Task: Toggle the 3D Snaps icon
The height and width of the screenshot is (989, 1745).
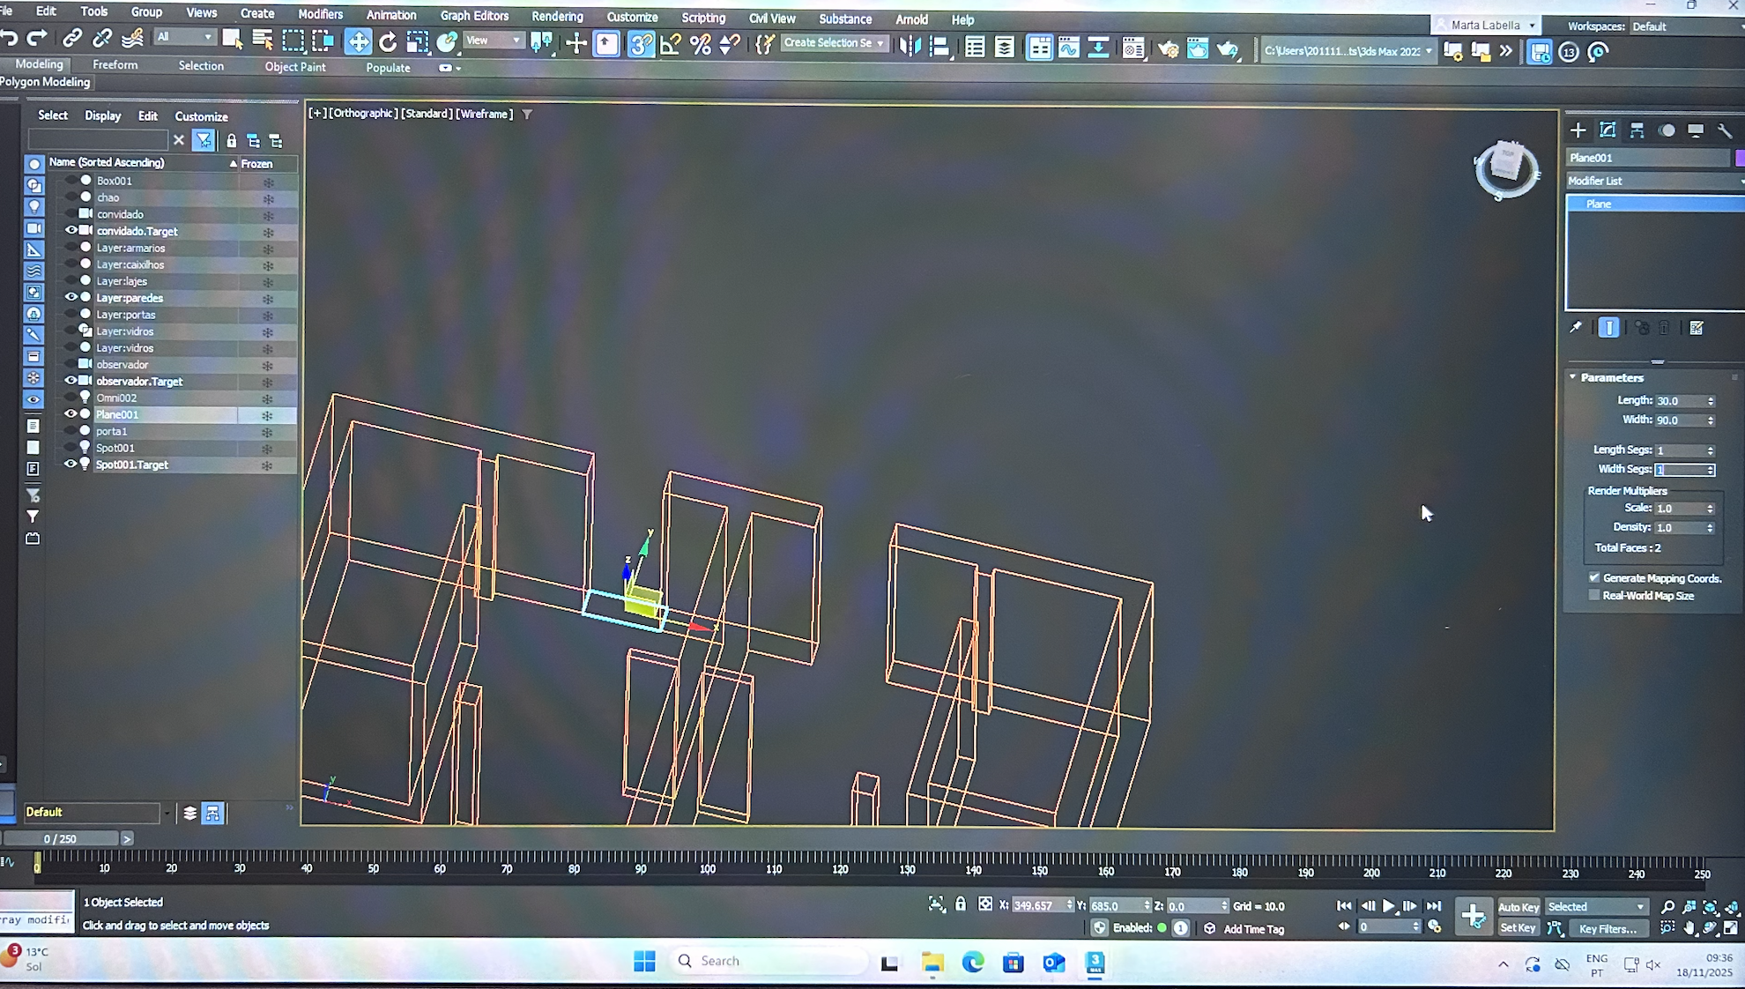Action: tap(641, 43)
